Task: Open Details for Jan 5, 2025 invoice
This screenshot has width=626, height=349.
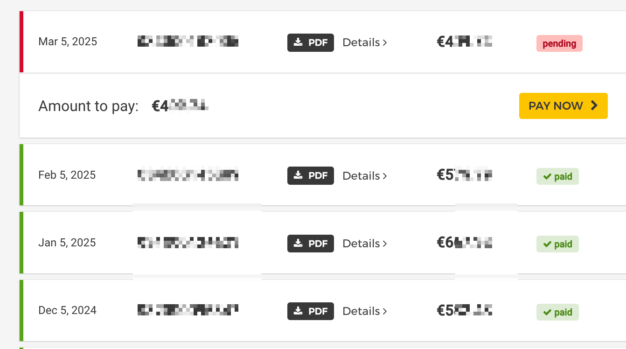Action: click(x=365, y=244)
